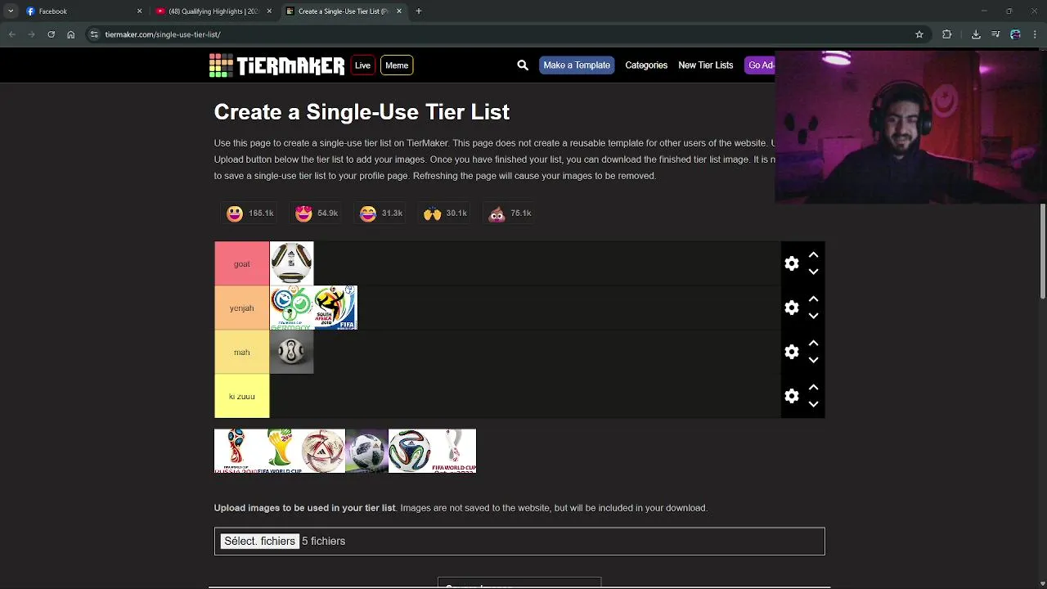
Task: Open the browser extensions puzzle icon
Action: point(947,34)
